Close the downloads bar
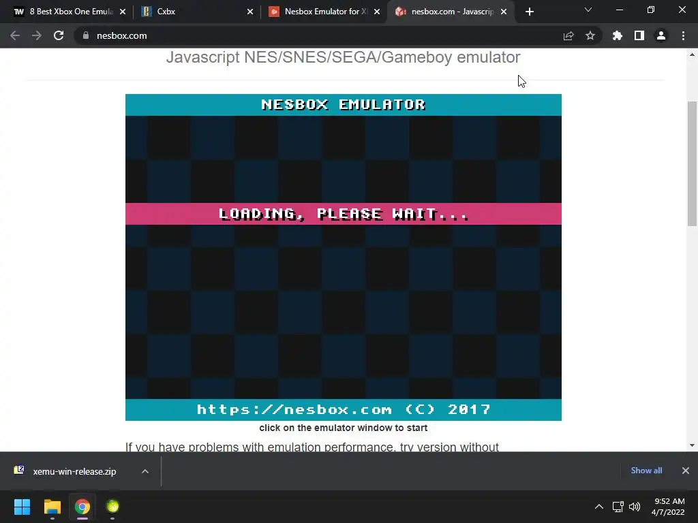This screenshot has width=698, height=523. point(686,471)
